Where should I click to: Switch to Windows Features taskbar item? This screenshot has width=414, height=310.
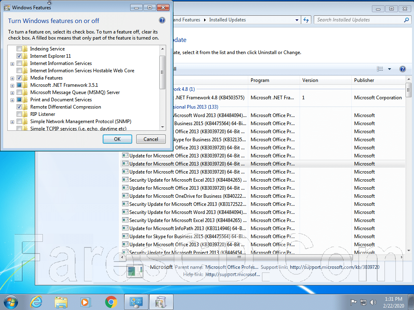161,302
